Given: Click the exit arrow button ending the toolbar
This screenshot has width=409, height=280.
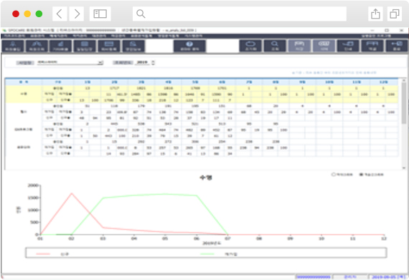Looking at the screenshot, I should [x=397, y=46].
